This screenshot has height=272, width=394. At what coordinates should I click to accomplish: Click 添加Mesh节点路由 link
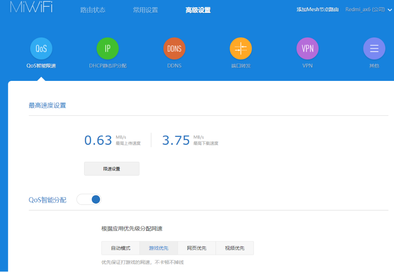click(317, 9)
